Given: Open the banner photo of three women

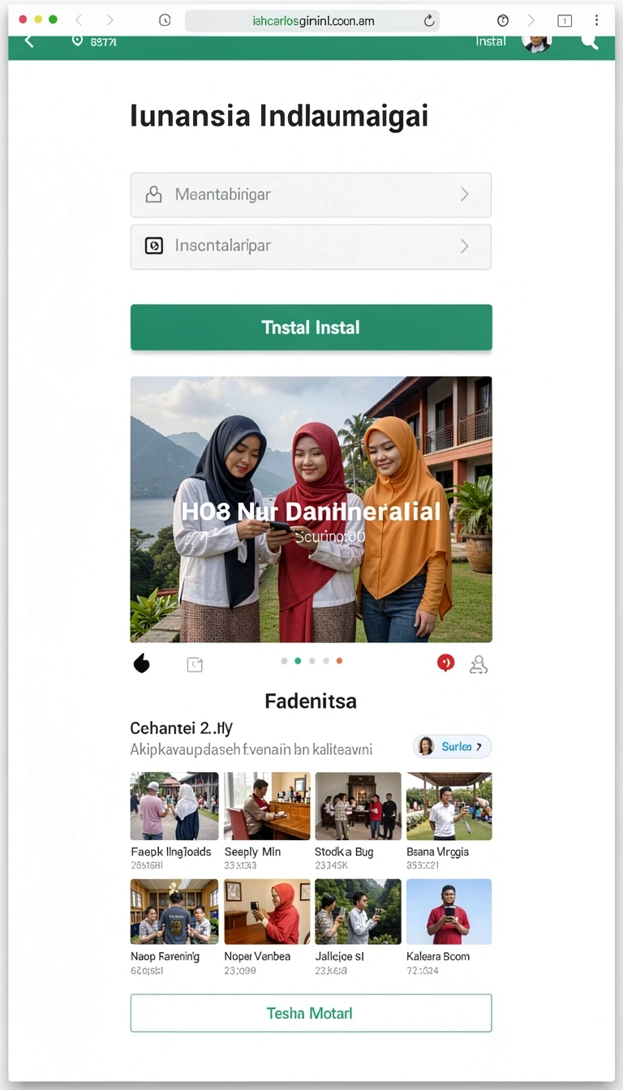Looking at the screenshot, I should point(311,509).
